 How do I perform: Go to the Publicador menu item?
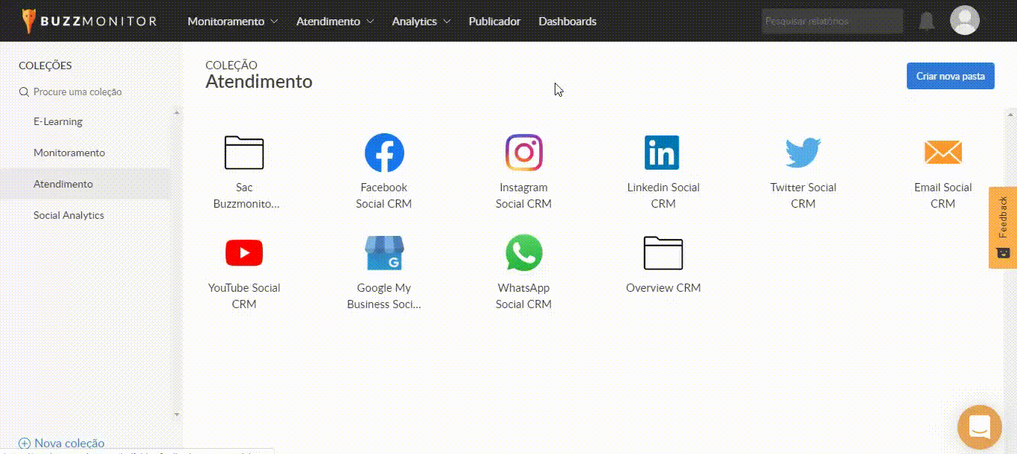click(x=494, y=22)
